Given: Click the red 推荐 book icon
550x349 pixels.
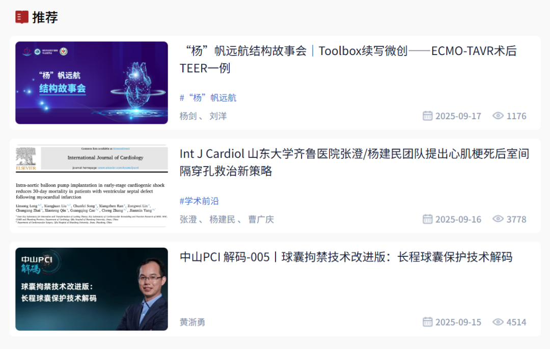Looking at the screenshot, I should (x=22, y=17).
